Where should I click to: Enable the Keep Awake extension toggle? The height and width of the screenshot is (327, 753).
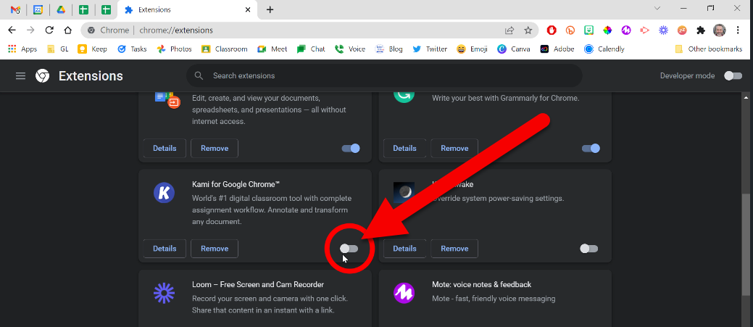pyautogui.click(x=588, y=248)
